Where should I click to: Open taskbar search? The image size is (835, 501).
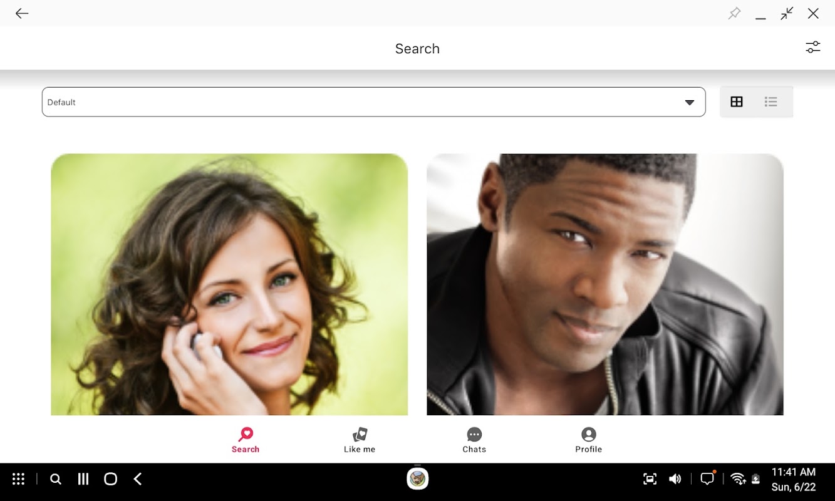pyautogui.click(x=56, y=479)
